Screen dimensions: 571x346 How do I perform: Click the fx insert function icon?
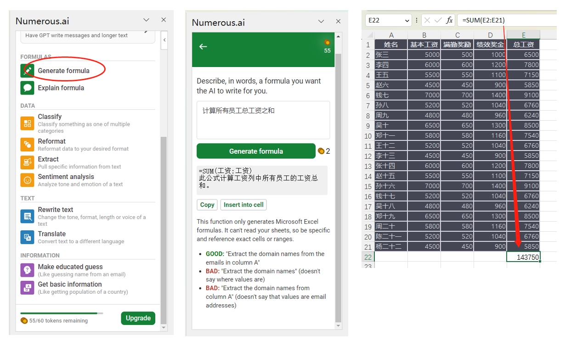449,20
